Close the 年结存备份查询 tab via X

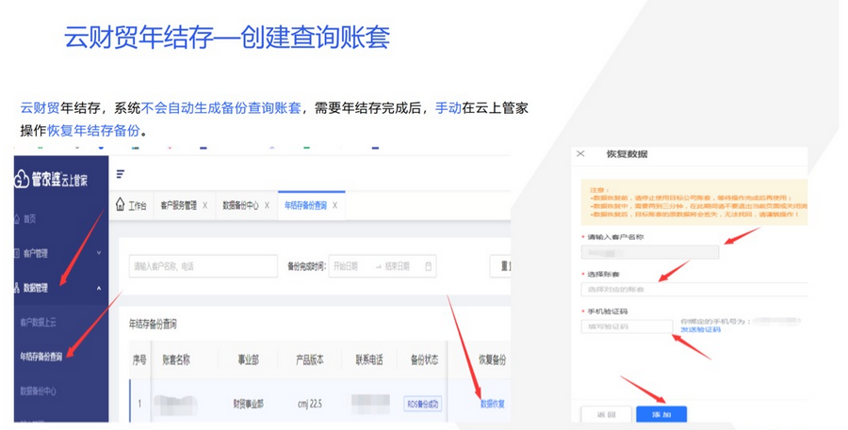click(334, 205)
